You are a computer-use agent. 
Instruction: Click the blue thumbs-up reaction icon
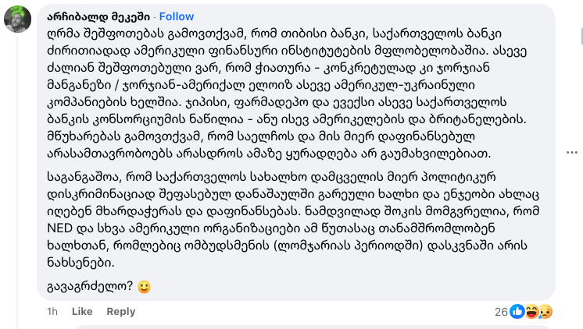tap(517, 311)
